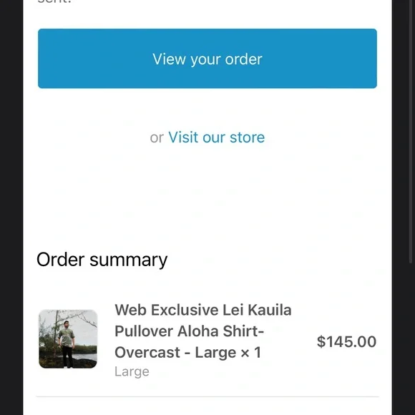
Task: Click the scrollbar on the right edge
Action: tap(411, 132)
